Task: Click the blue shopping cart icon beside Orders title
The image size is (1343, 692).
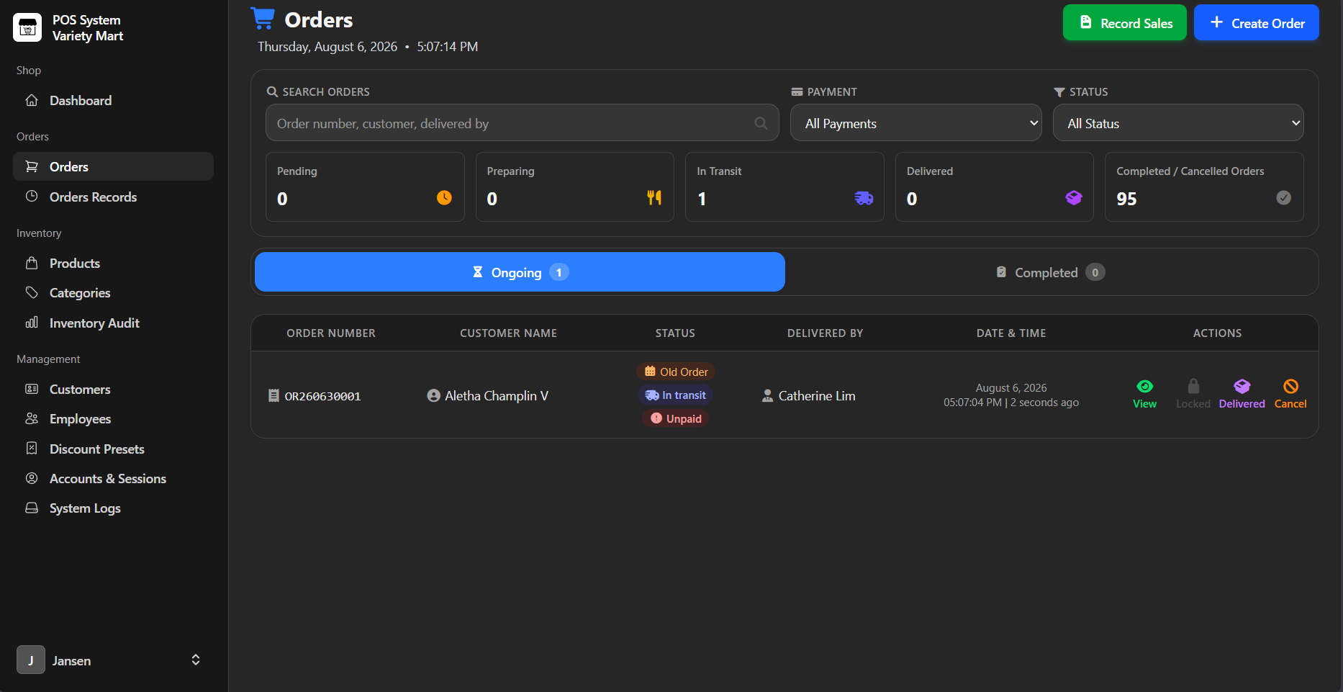Action: coord(263,18)
